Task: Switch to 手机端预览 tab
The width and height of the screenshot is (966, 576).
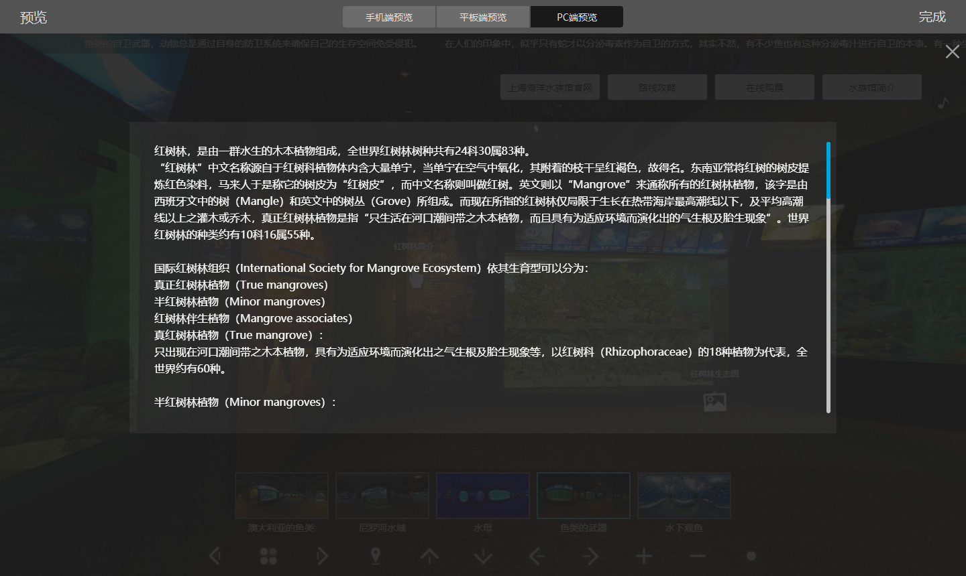Action: click(x=389, y=17)
